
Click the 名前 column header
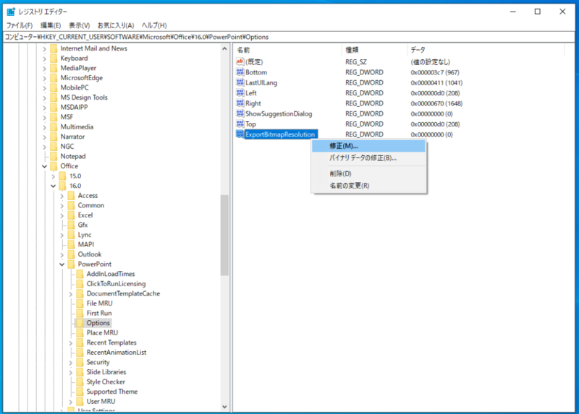click(287, 50)
